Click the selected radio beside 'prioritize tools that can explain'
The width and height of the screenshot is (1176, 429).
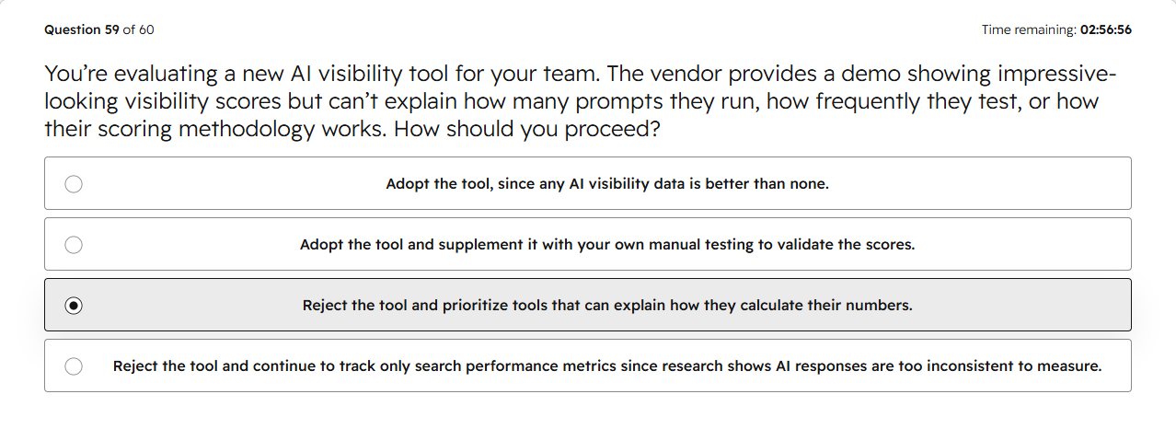pos(74,306)
